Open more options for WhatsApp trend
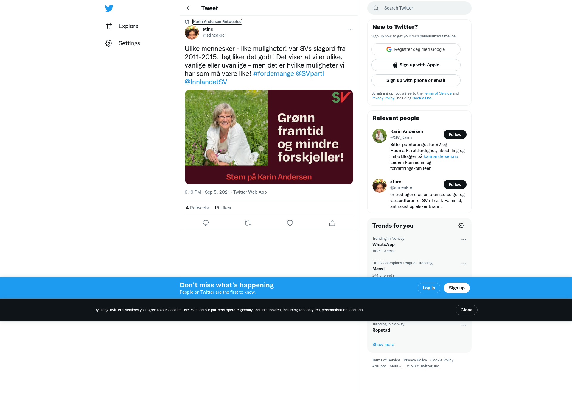 (x=464, y=239)
